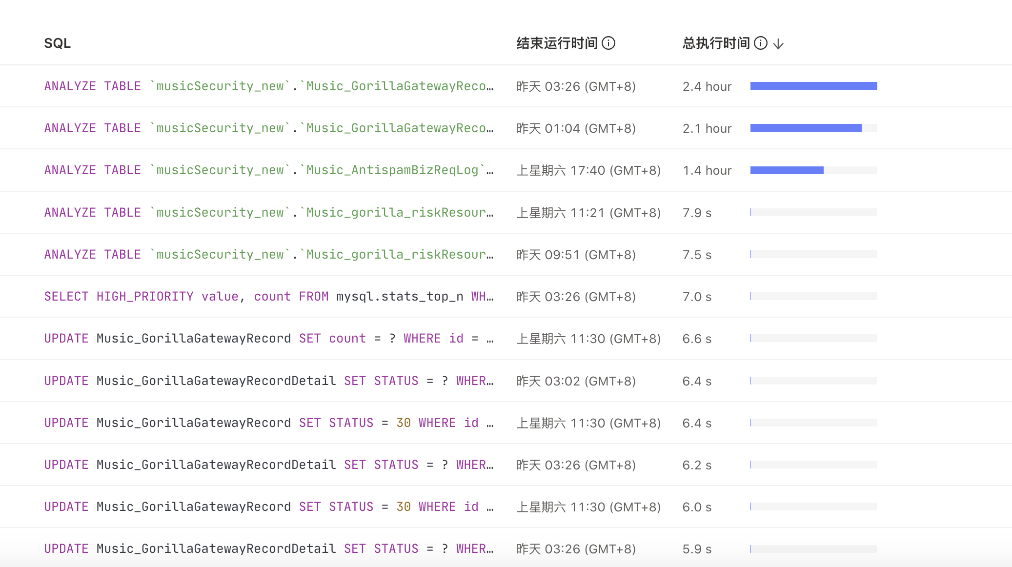Click the 7.0 s duration value
This screenshot has height=567, width=1012.
697,297
